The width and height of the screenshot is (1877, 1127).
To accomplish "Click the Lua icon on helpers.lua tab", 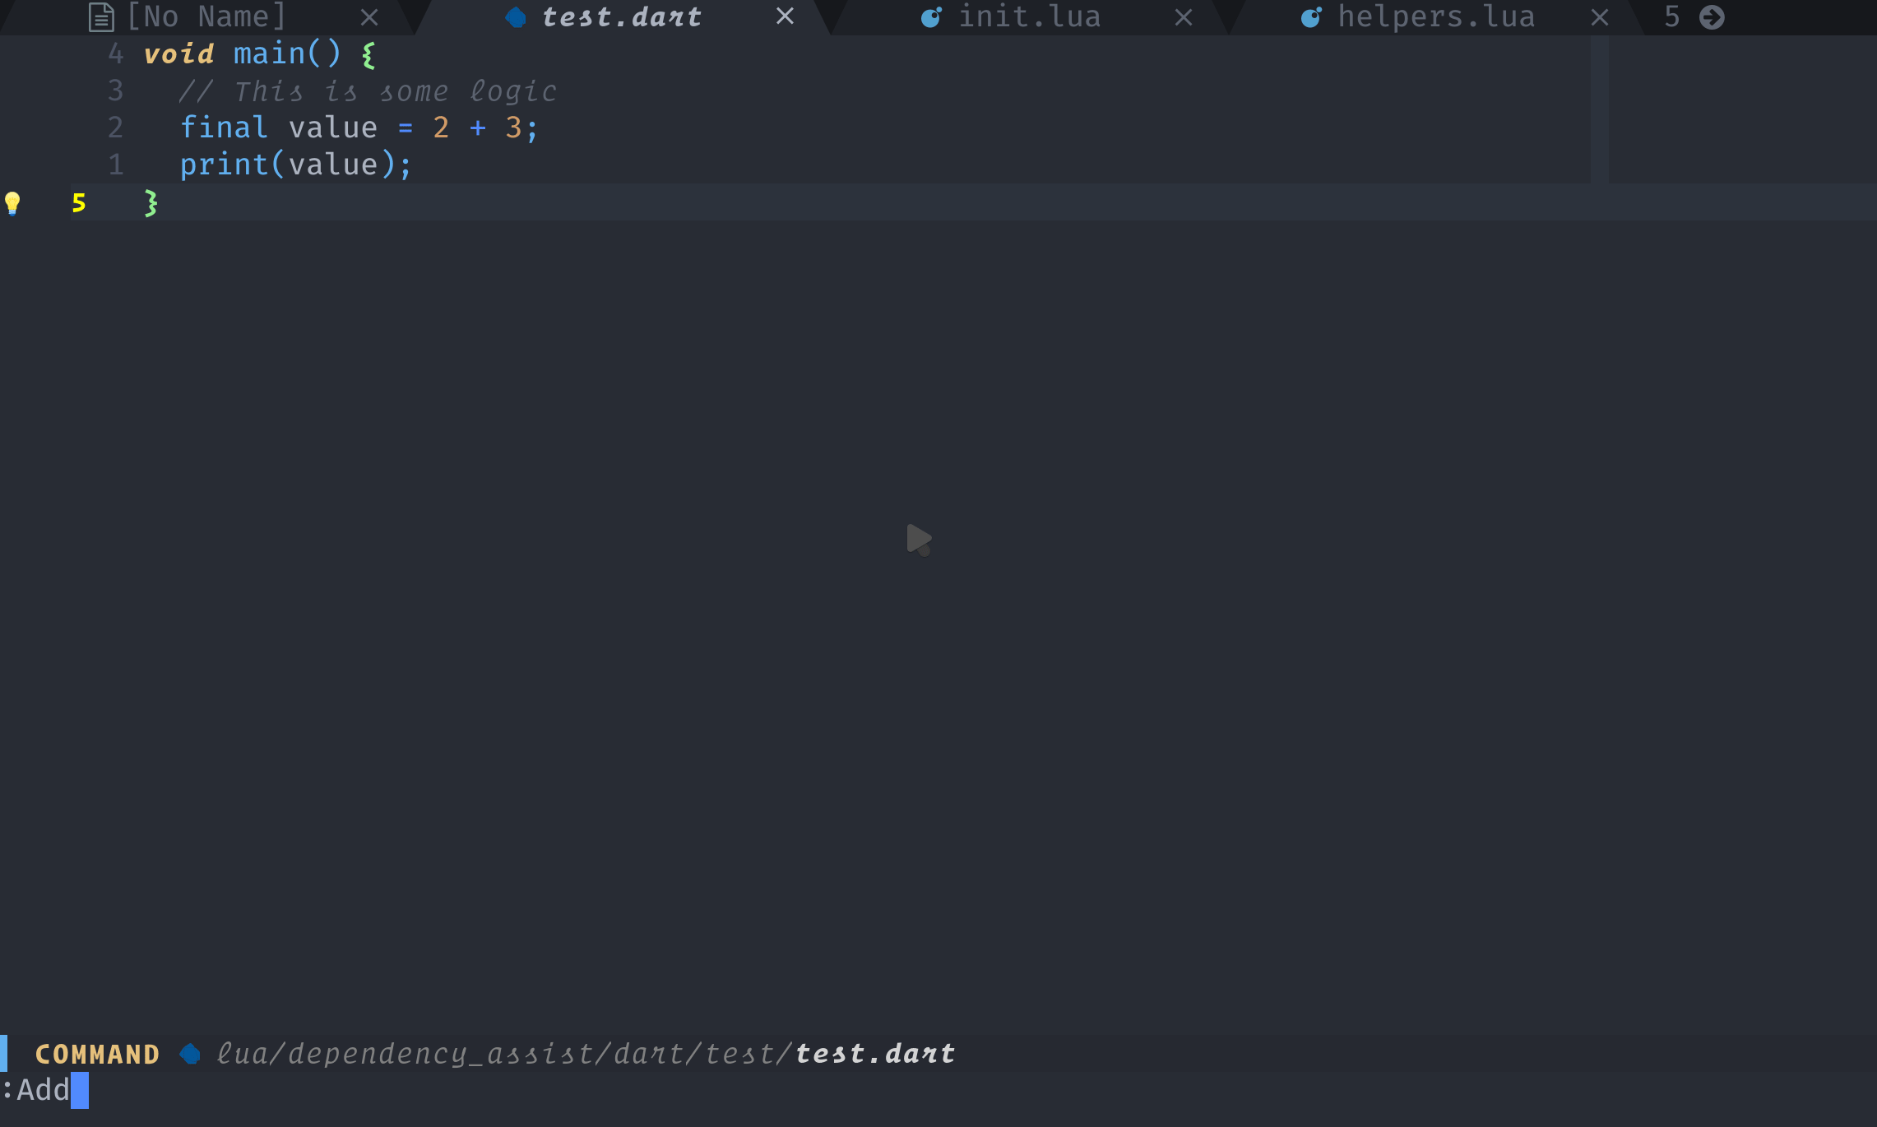I will point(1310,17).
